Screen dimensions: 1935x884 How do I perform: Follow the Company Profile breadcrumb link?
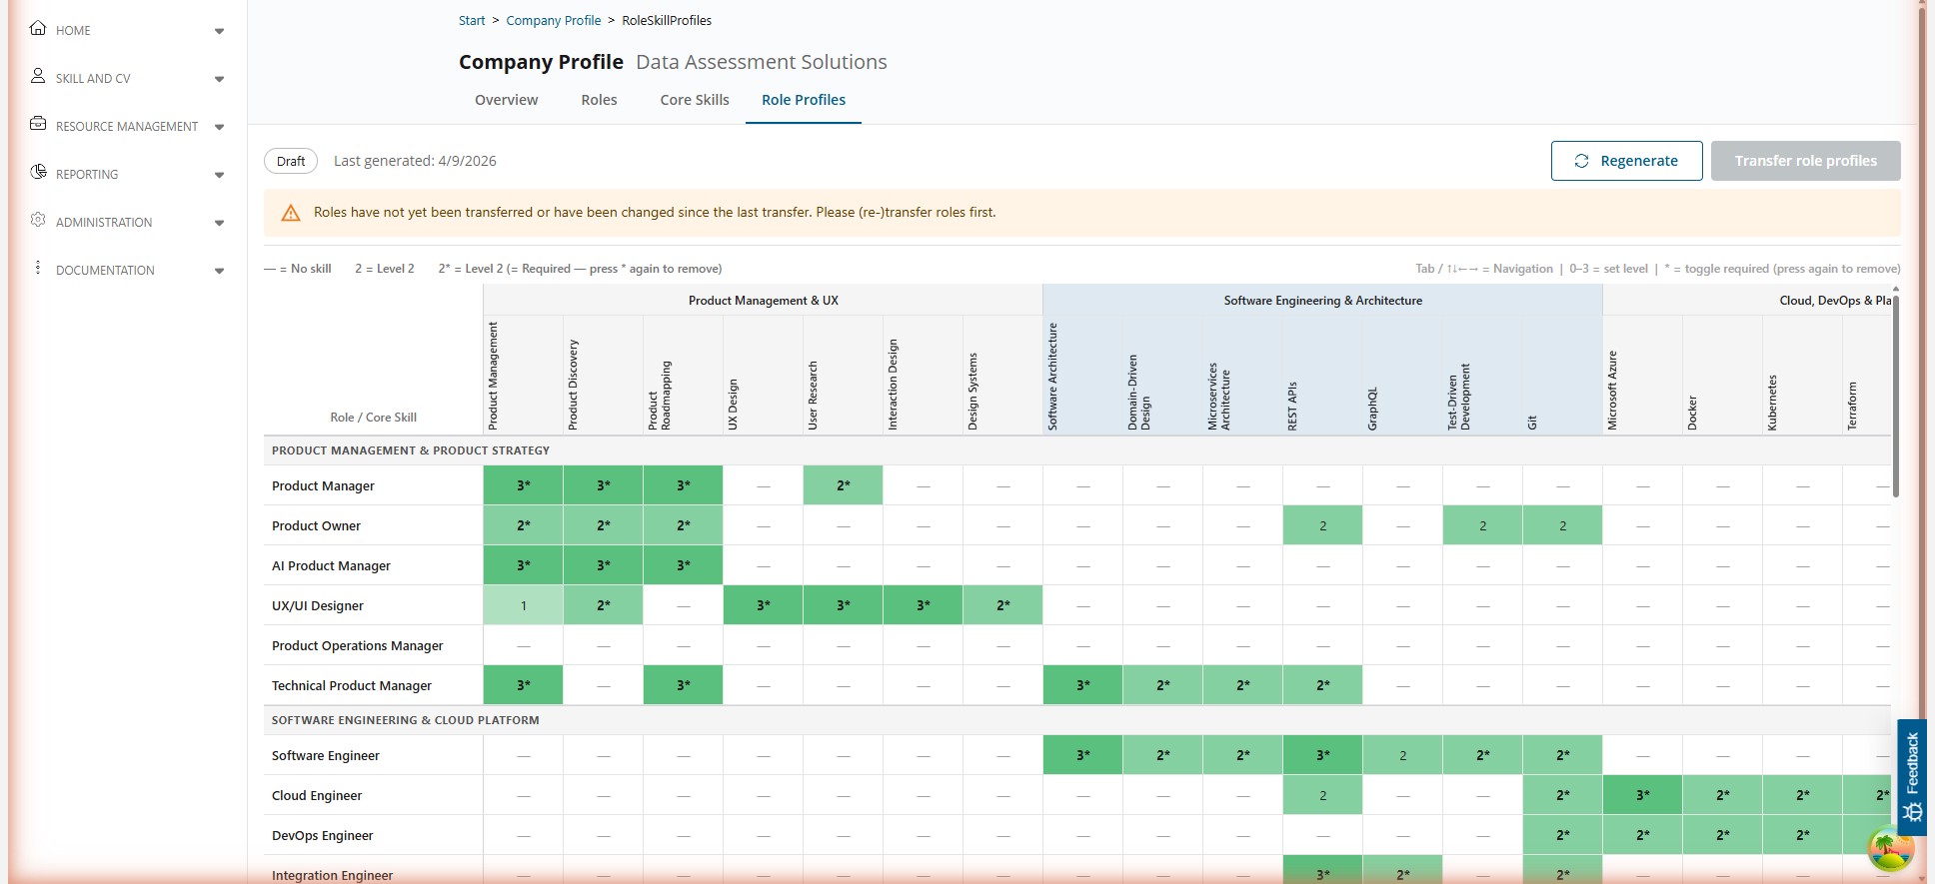pyautogui.click(x=554, y=20)
